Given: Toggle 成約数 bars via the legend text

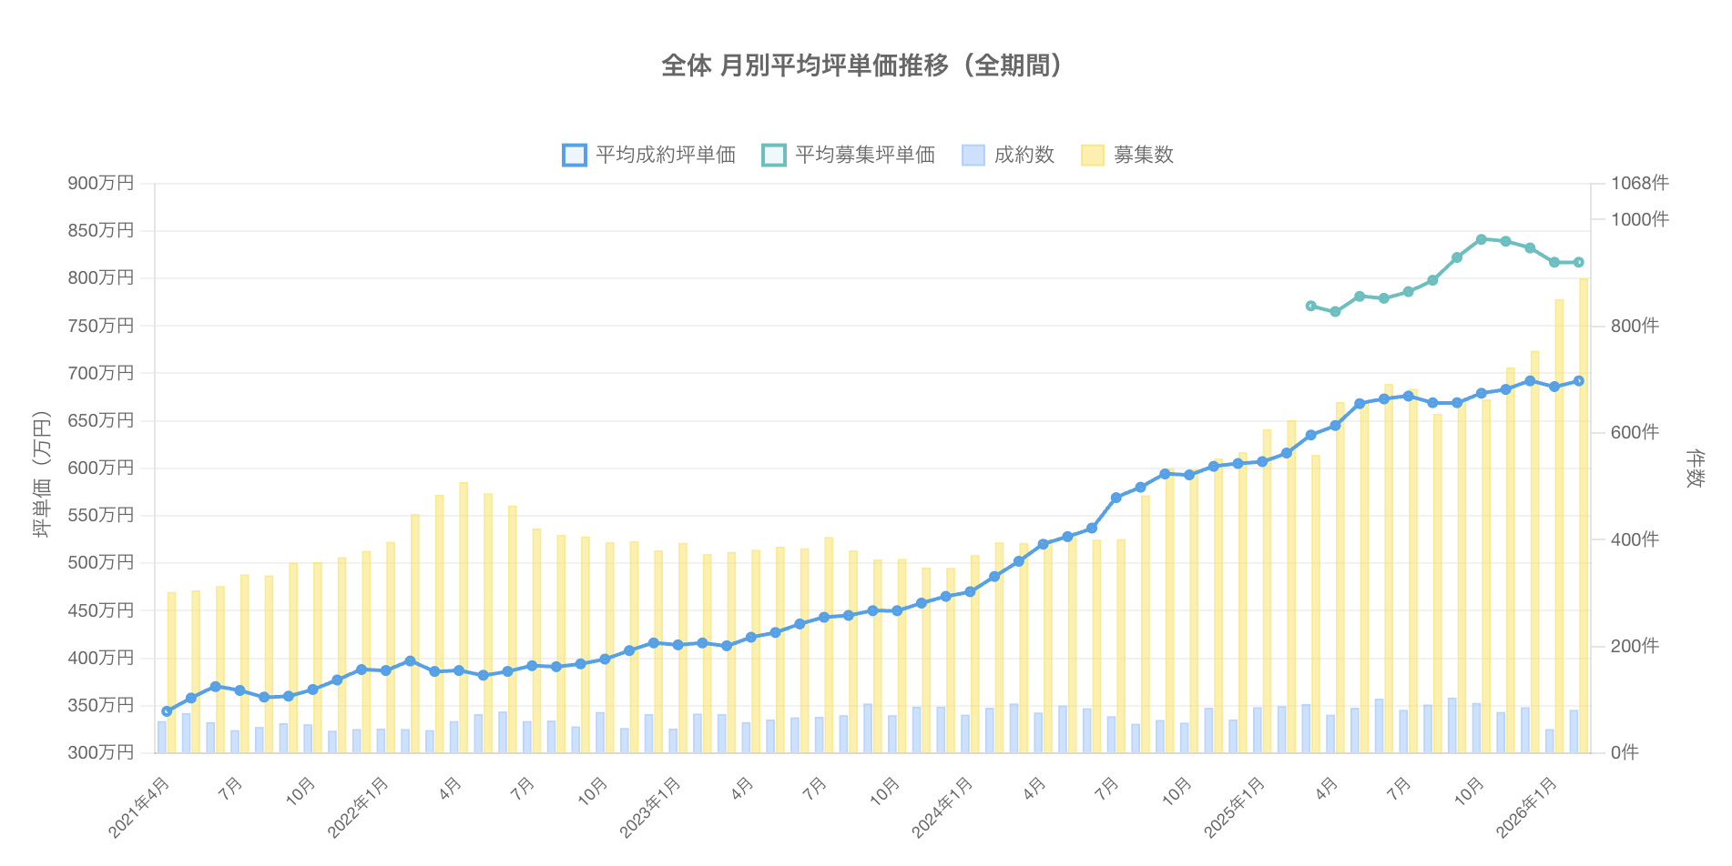Looking at the screenshot, I should coord(1024,156).
